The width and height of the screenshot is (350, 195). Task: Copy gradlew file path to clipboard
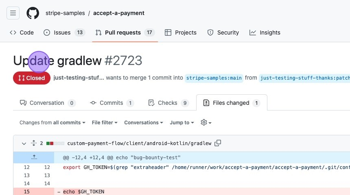coord(218,143)
